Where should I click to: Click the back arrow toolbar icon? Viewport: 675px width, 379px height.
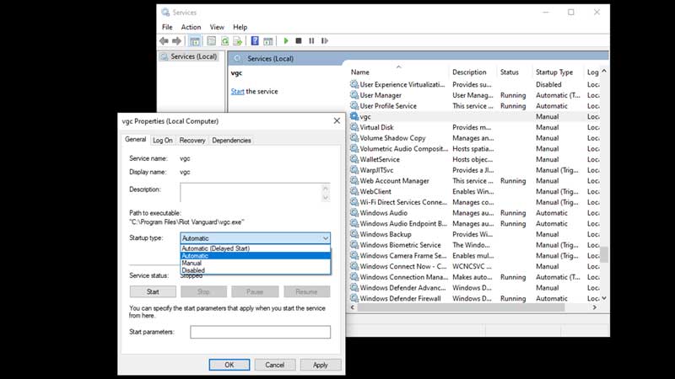(x=164, y=40)
